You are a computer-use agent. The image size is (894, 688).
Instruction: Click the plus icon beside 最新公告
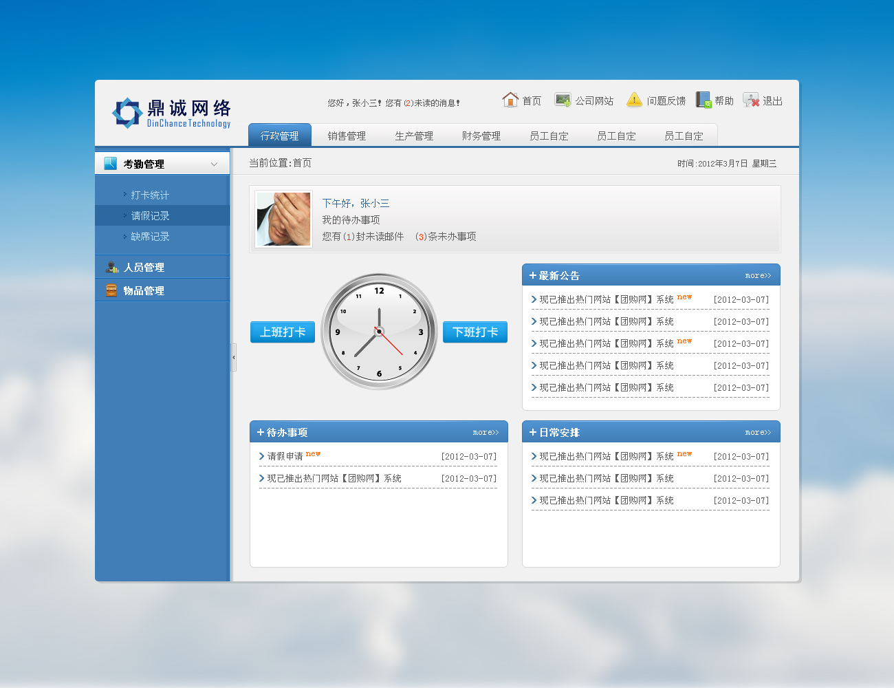(532, 275)
